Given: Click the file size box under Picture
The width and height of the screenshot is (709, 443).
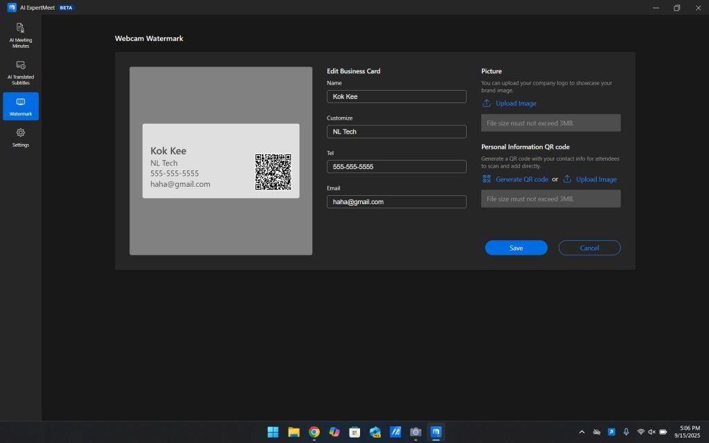Looking at the screenshot, I should click(550, 123).
